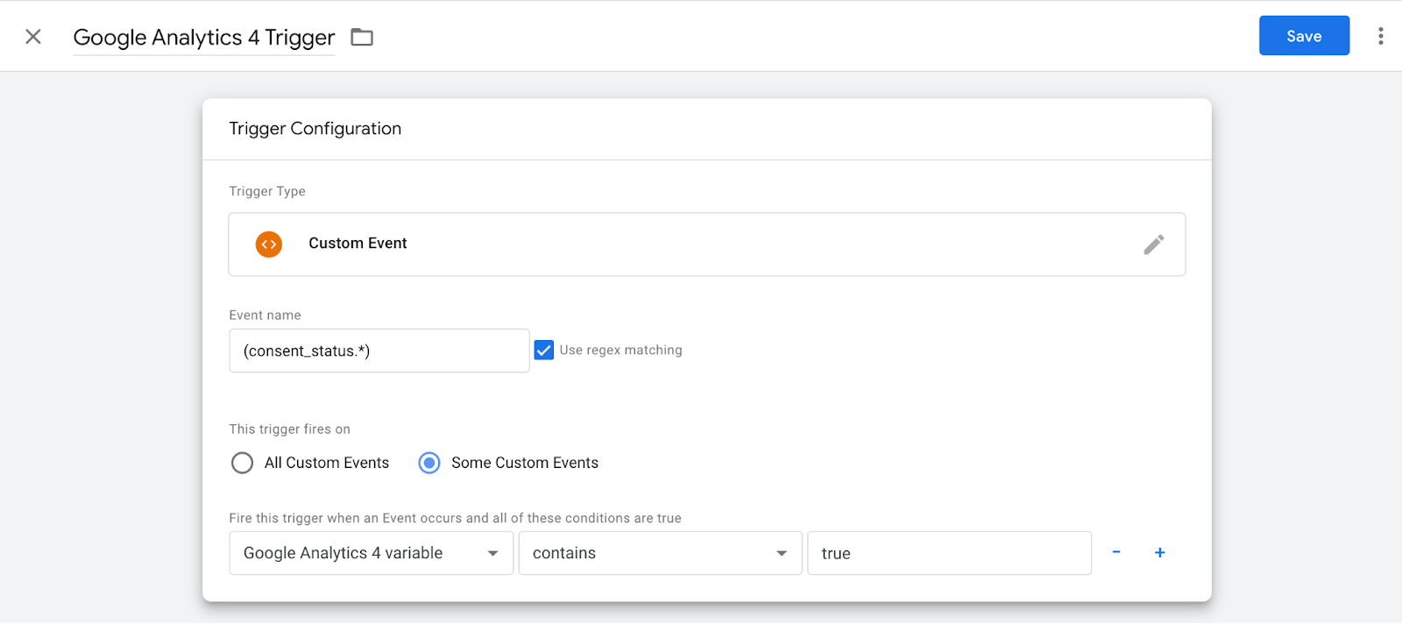
Task: Click the Use regex matching label
Action: pos(620,351)
